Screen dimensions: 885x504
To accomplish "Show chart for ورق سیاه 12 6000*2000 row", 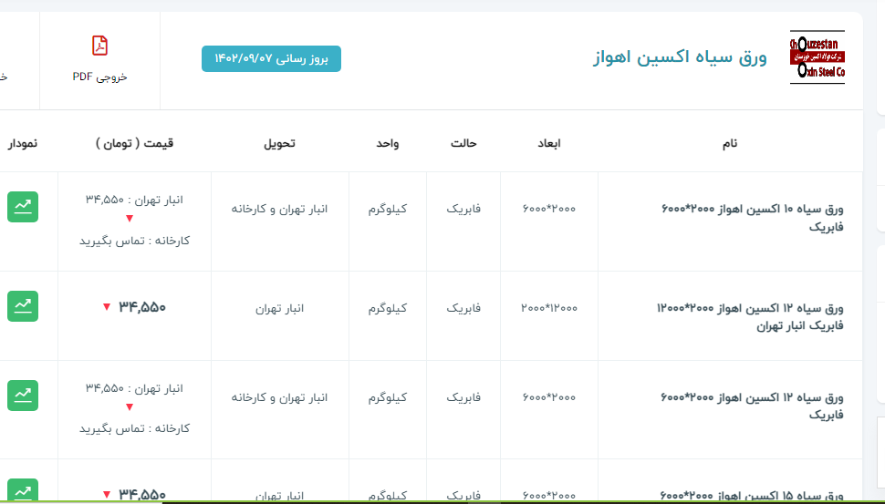I will [x=23, y=395].
